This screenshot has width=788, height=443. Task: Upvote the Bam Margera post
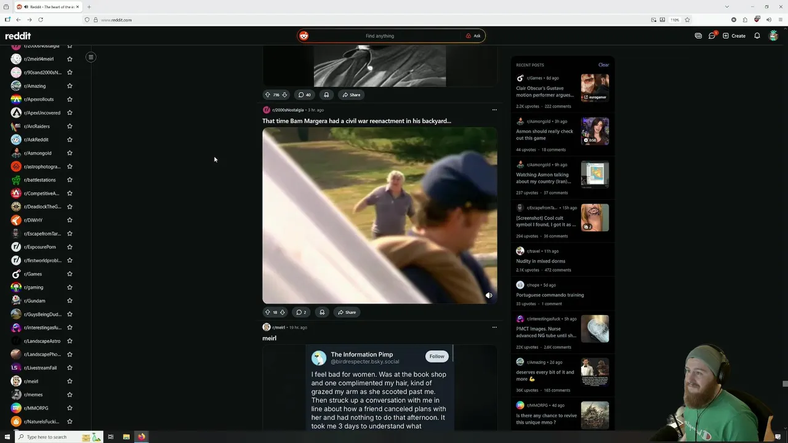tap(267, 312)
